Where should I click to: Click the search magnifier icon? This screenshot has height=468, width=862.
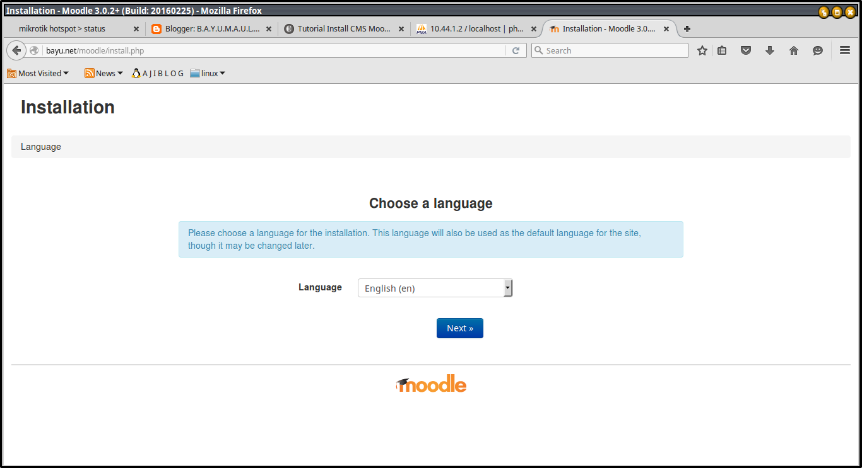pos(538,50)
